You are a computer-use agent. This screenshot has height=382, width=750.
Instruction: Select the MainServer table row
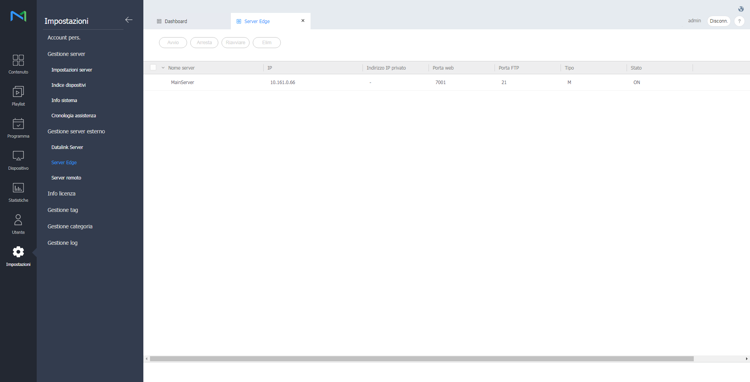pyautogui.click(x=182, y=82)
